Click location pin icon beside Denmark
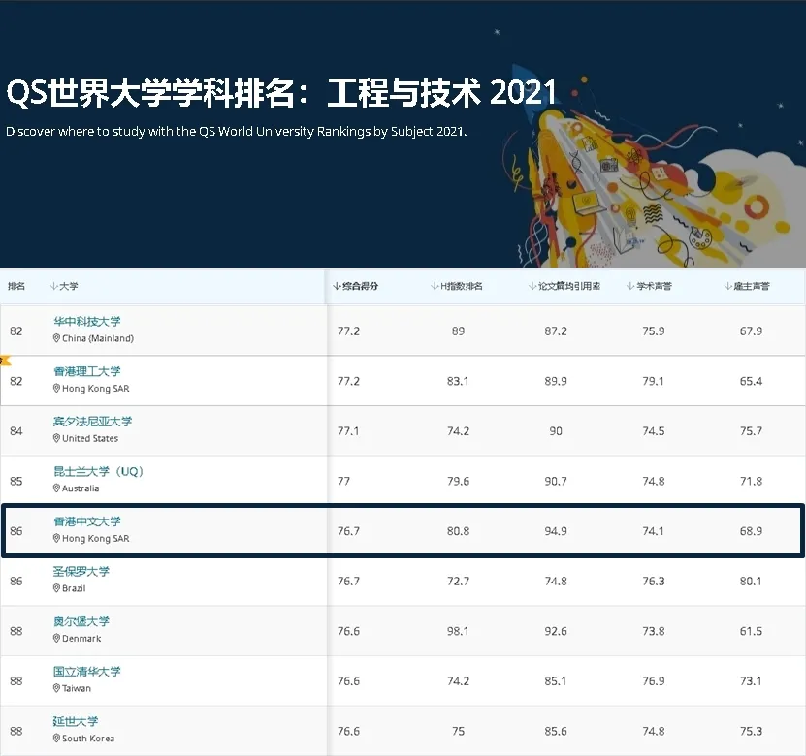The image size is (806, 756). [57, 639]
